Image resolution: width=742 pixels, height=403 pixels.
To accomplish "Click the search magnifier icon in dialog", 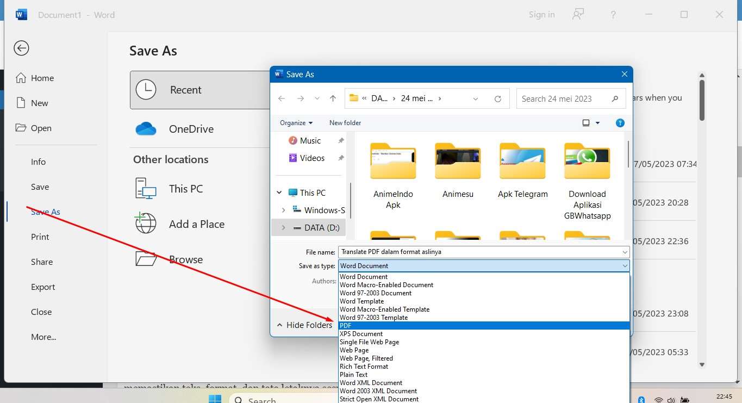I will point(615,98).
